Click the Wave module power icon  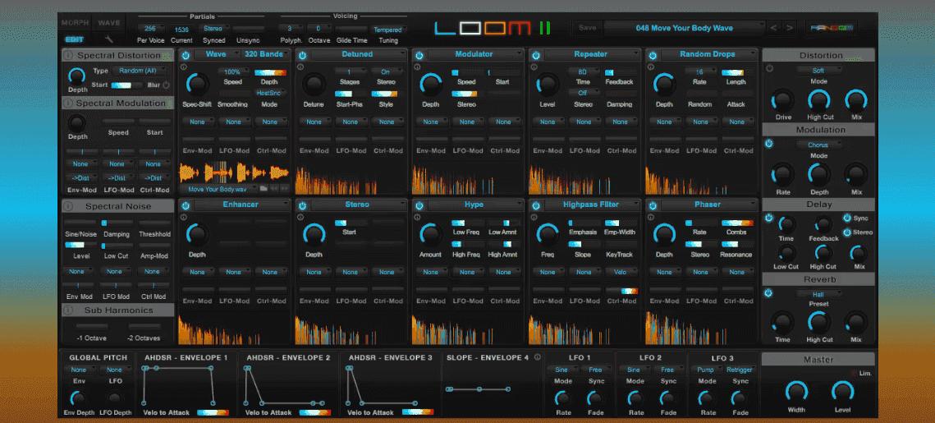click(x=186, y=55)
